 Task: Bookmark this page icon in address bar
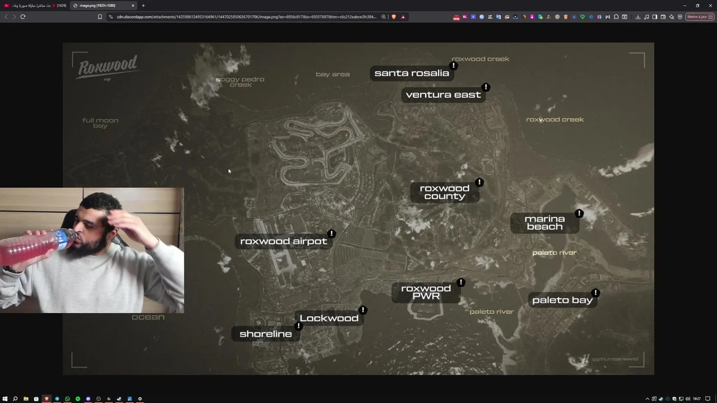click(100, 17)
